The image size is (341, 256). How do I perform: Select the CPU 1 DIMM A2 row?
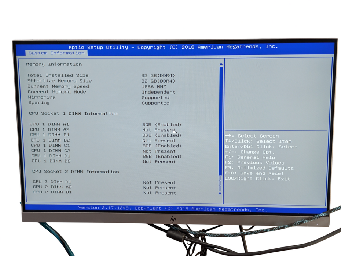pyautogui.click(x=103, y=130)
